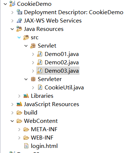This screenshot has height=153, width=139.
Task: Select CookieUtil.java file
Action: pyautogui.click(x=64, y=88)
